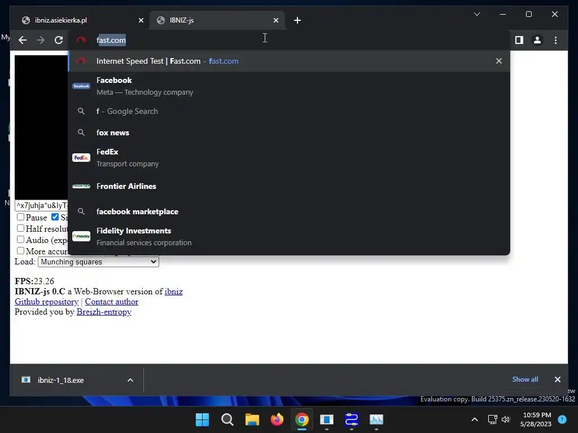Click the black IBNIZ canvas area

click(41, 127)
